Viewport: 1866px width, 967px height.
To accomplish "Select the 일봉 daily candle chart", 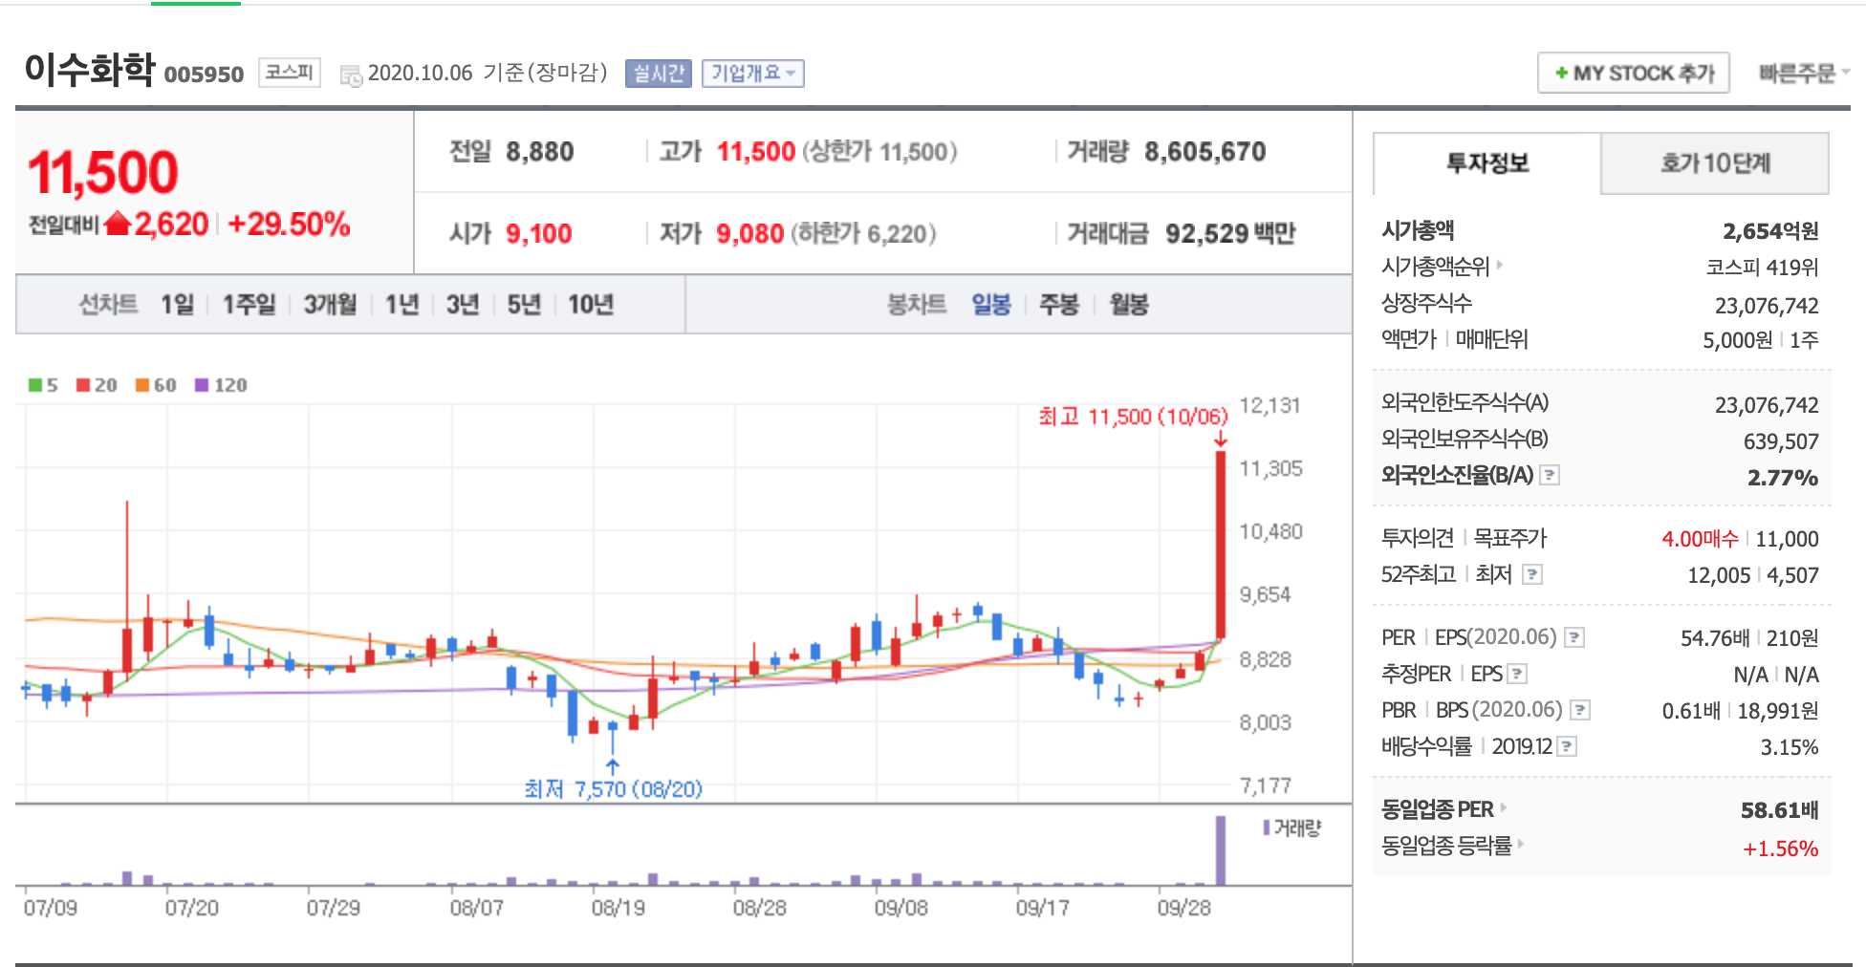I will pyautogui.click(x=991, y=305).
